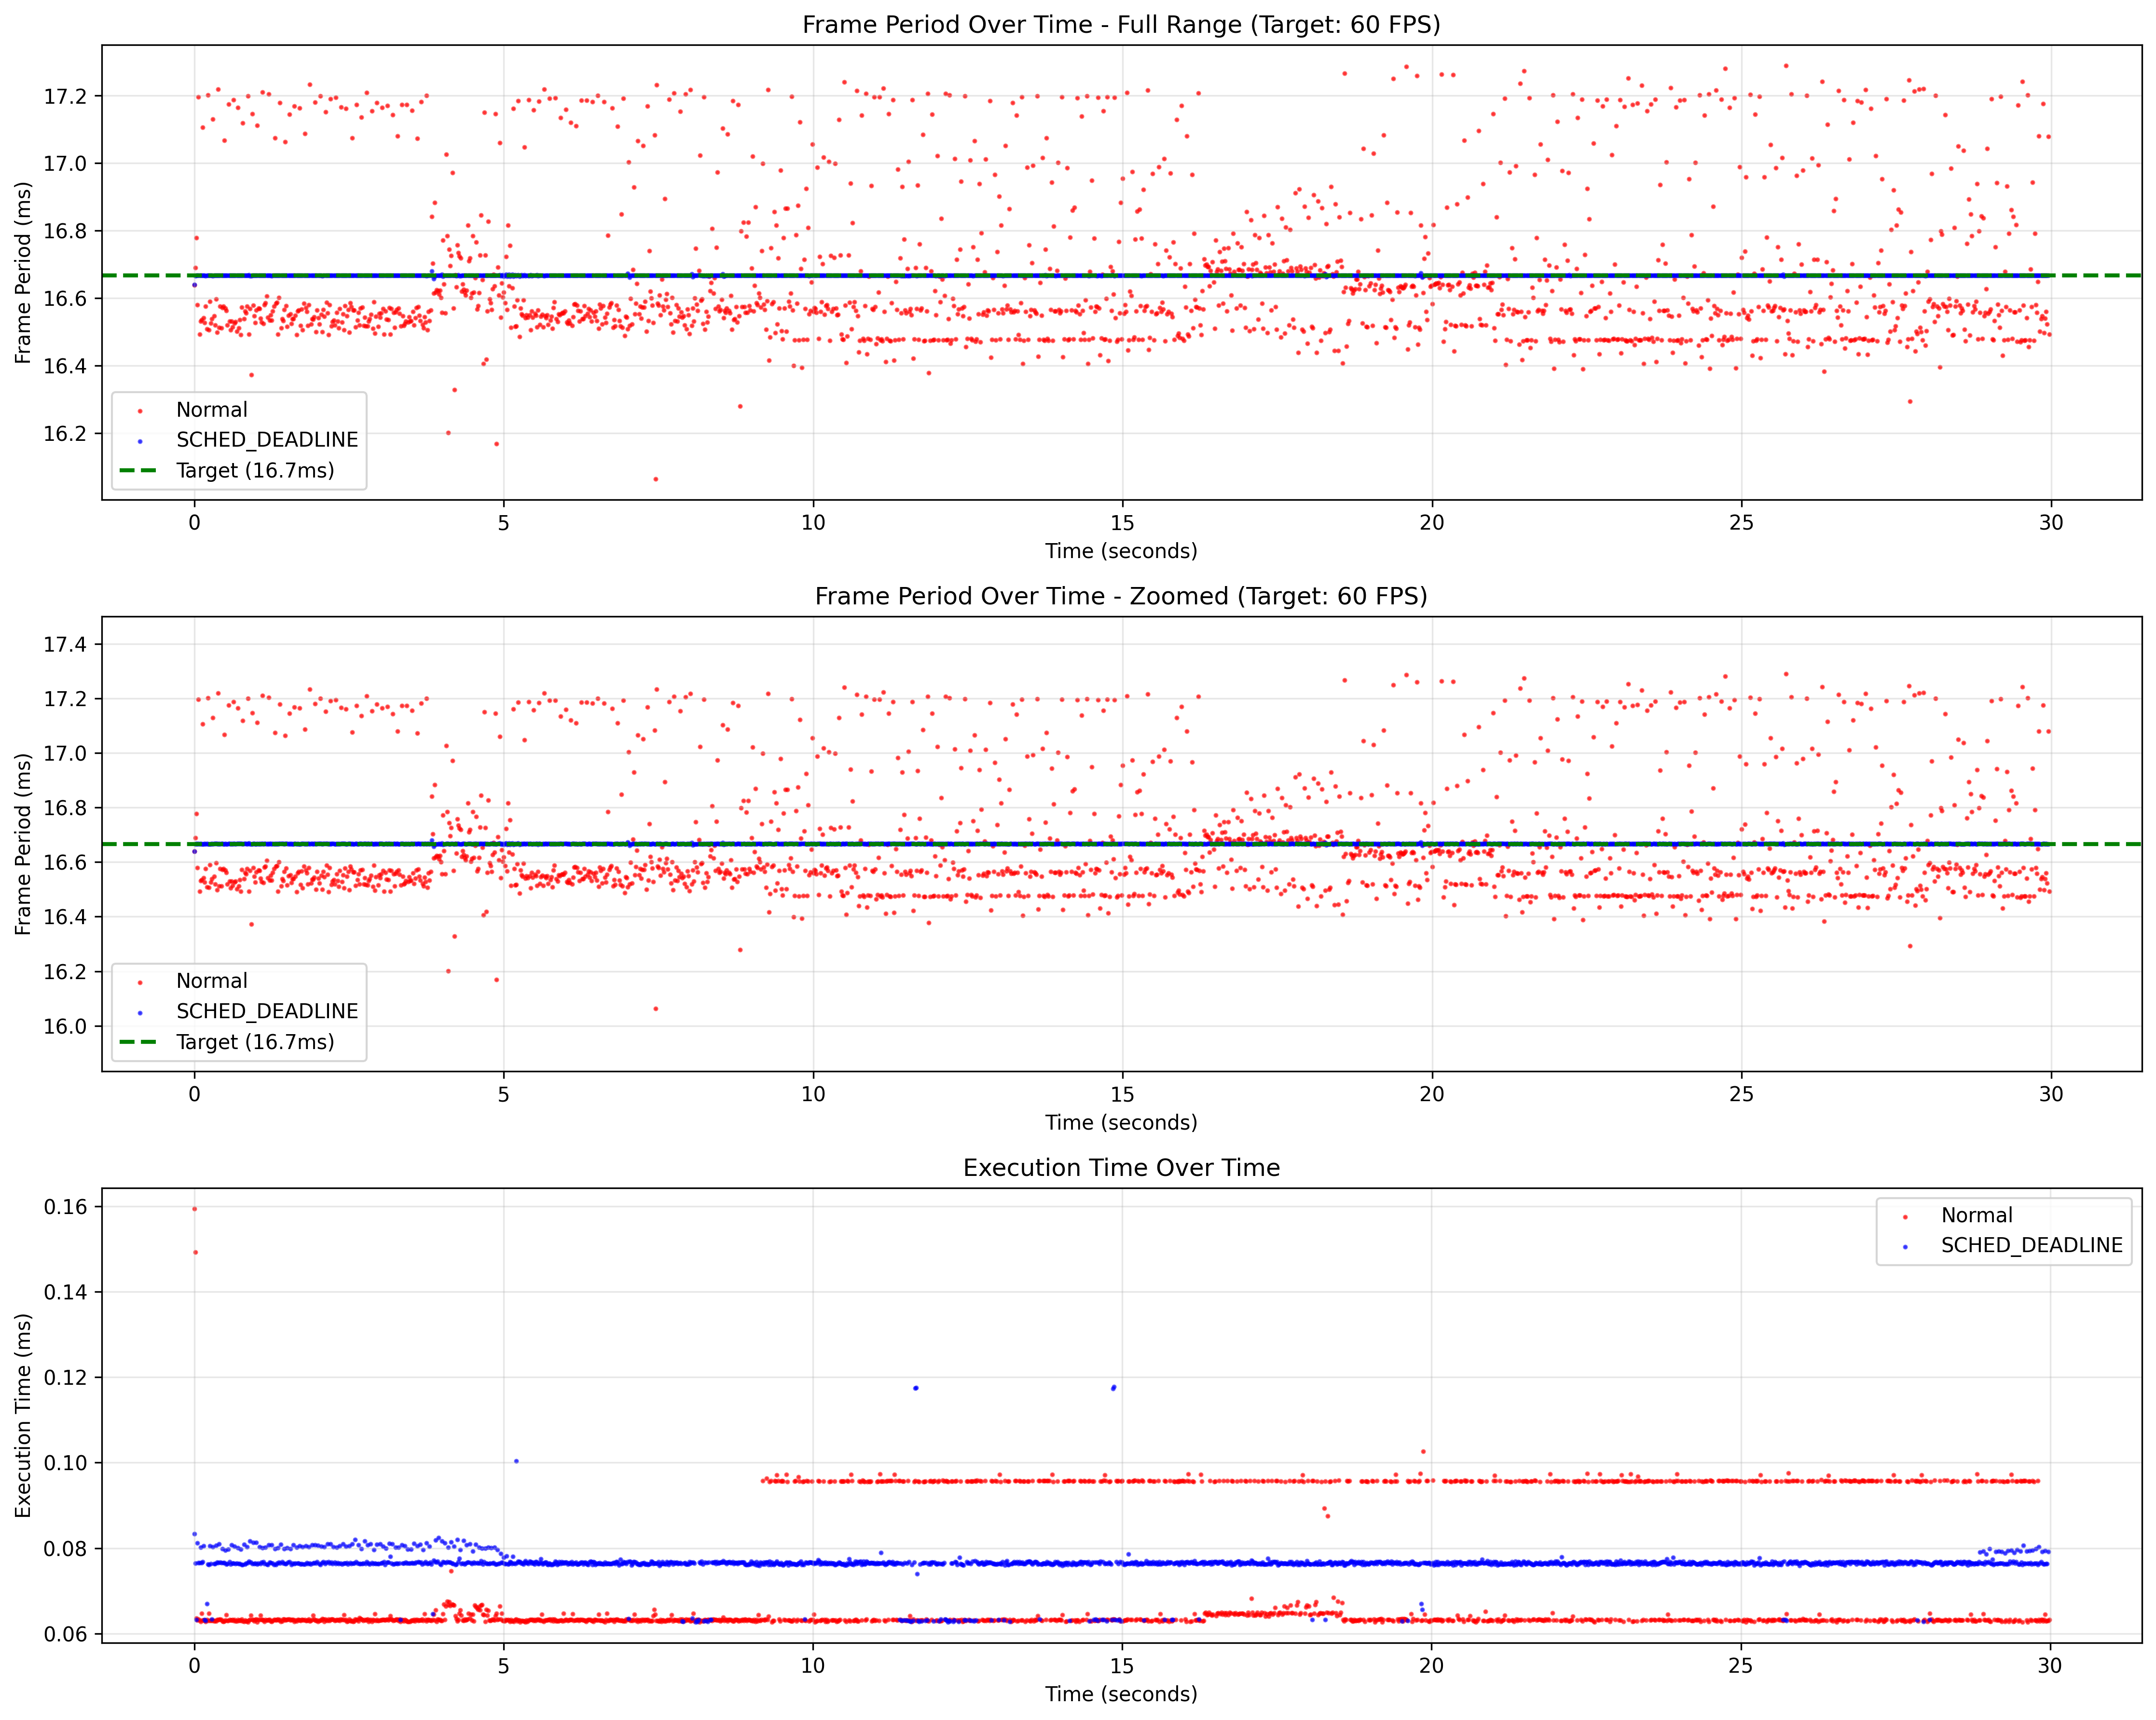
Task: Click the "0.14" y-axis tick in Execution Time plot
Action: click(x=65, y=1292)
